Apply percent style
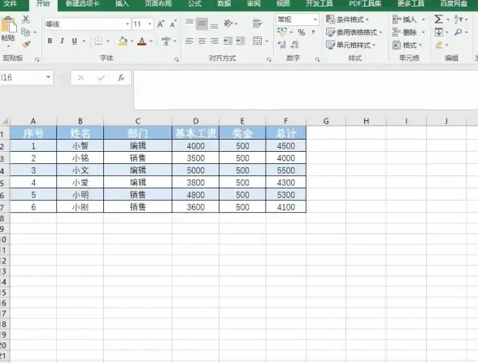The width and height of the screenshot is (478, 363). [301, 32]
